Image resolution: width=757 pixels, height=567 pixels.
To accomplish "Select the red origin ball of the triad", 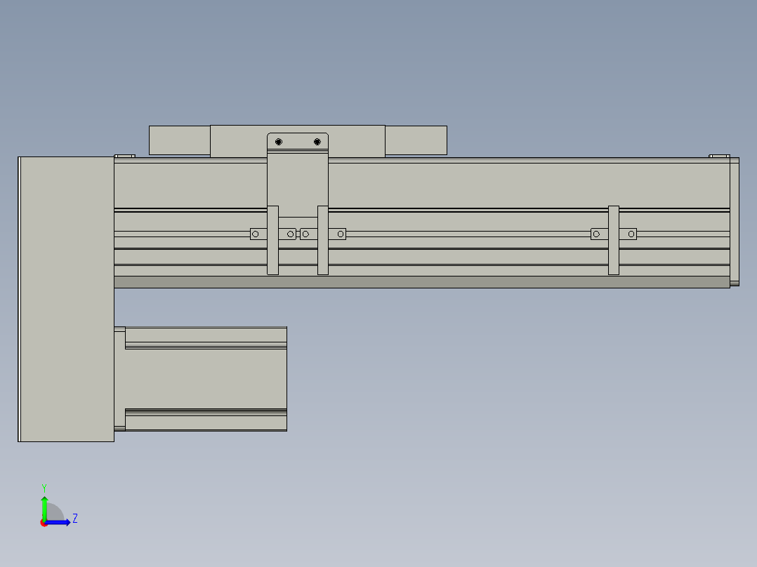I will pos(44,523).
